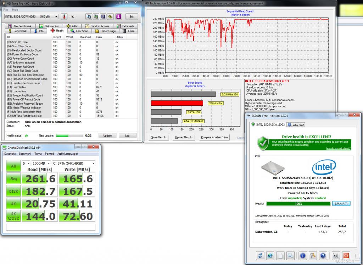
Task: Click the blank page icon in SSDLife toolbar
Action: 280,255
